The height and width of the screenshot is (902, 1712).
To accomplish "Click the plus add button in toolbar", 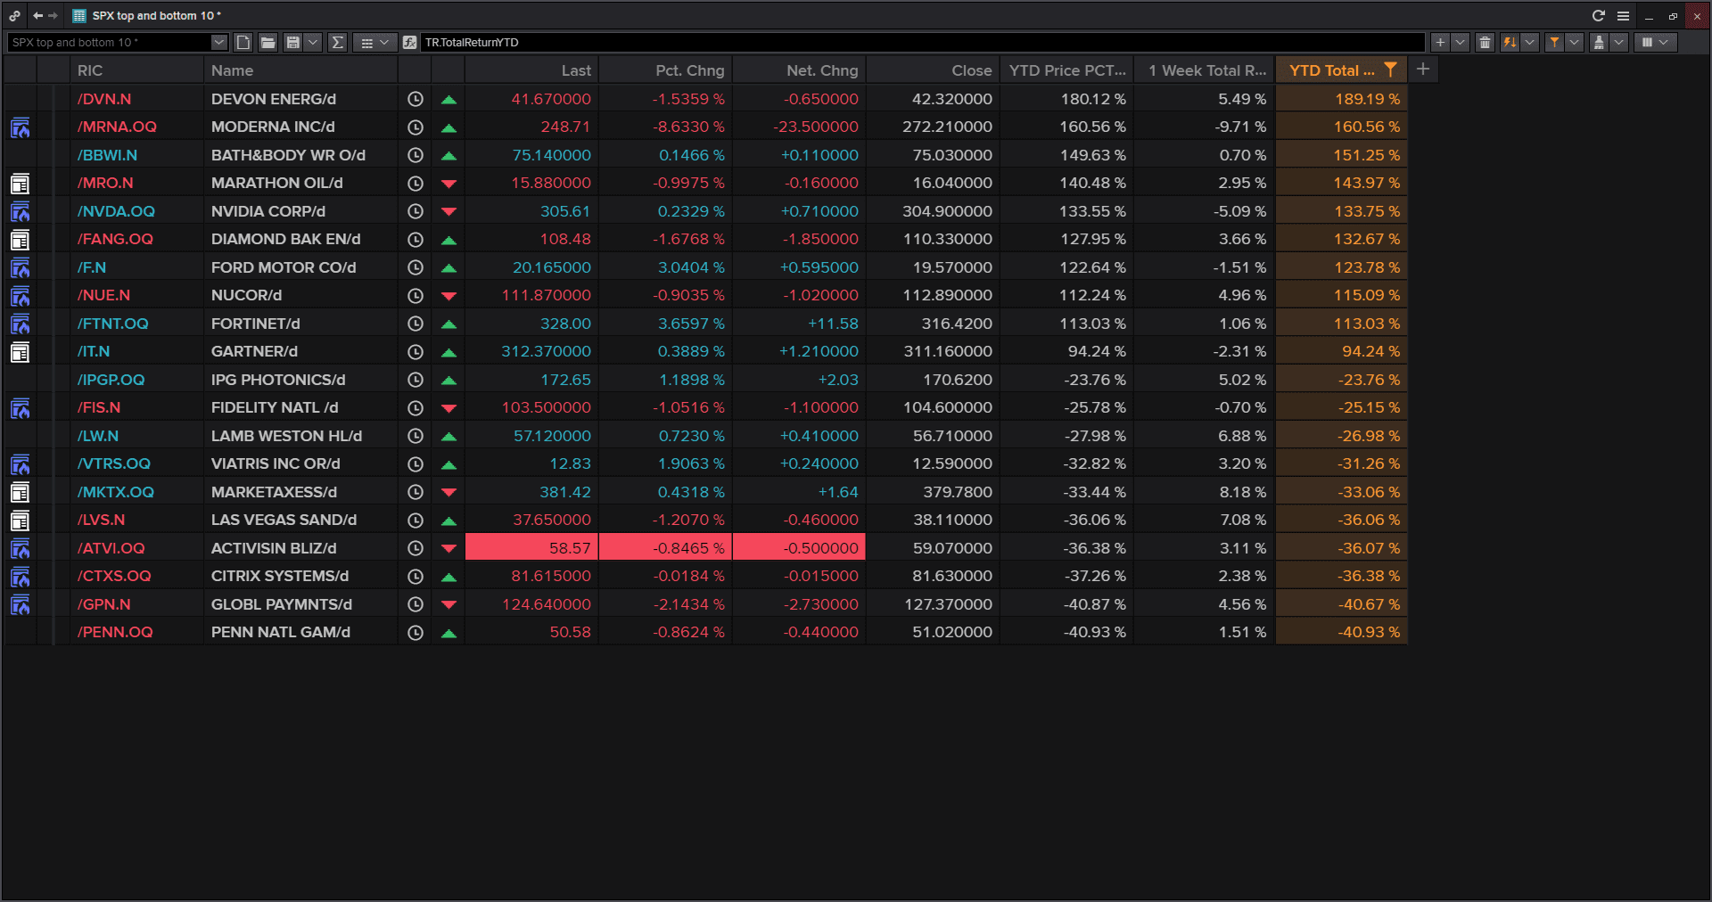I will point(1440,42).
